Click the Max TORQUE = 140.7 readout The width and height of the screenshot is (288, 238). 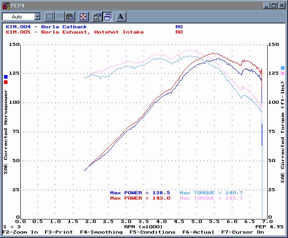(x=211, y=193)
